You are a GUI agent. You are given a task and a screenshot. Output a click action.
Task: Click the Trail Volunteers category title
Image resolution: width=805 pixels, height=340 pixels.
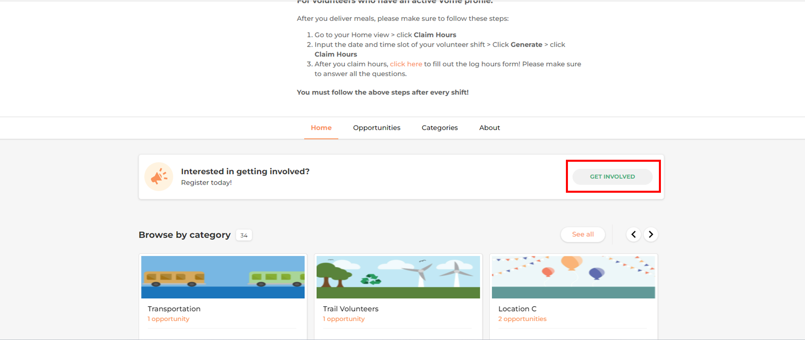coord(351,309)
